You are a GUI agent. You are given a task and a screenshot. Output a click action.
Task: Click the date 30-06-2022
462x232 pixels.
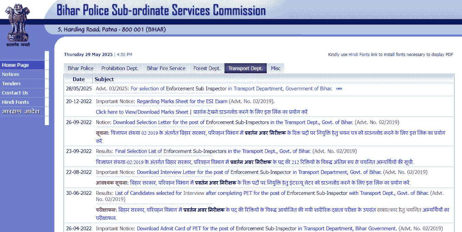click(79, 193)
